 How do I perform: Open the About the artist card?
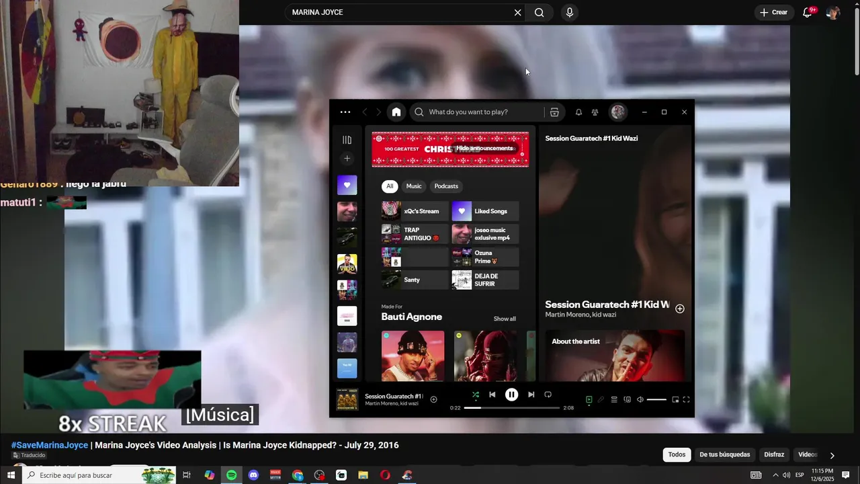pyautogui.click(x=615, y=356)
